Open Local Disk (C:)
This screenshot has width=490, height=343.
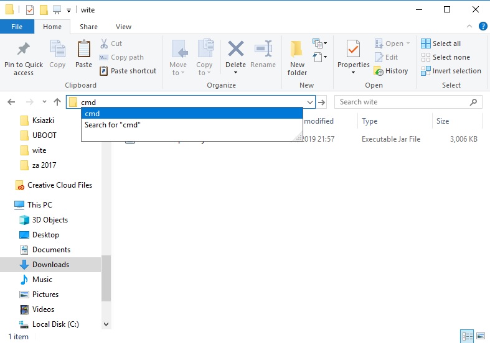(x=49, y=324)
